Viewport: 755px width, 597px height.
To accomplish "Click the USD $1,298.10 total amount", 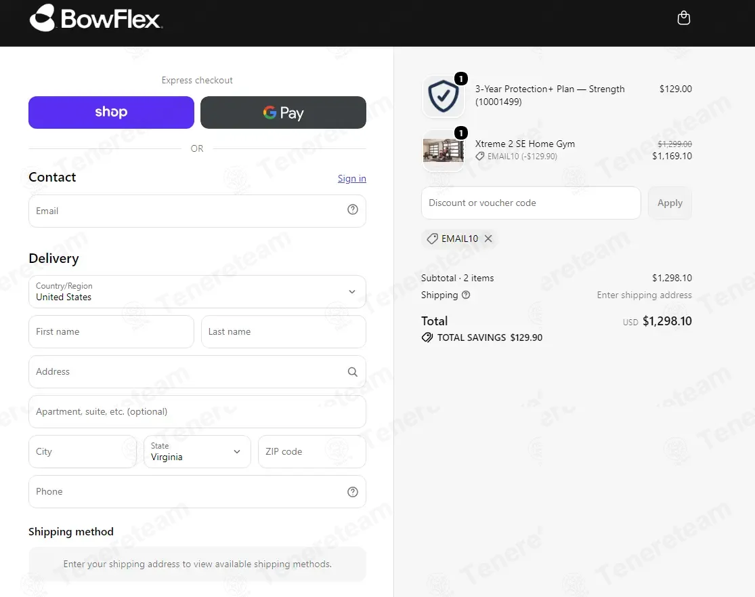I will pyautogui.click(x=657, y=321).
